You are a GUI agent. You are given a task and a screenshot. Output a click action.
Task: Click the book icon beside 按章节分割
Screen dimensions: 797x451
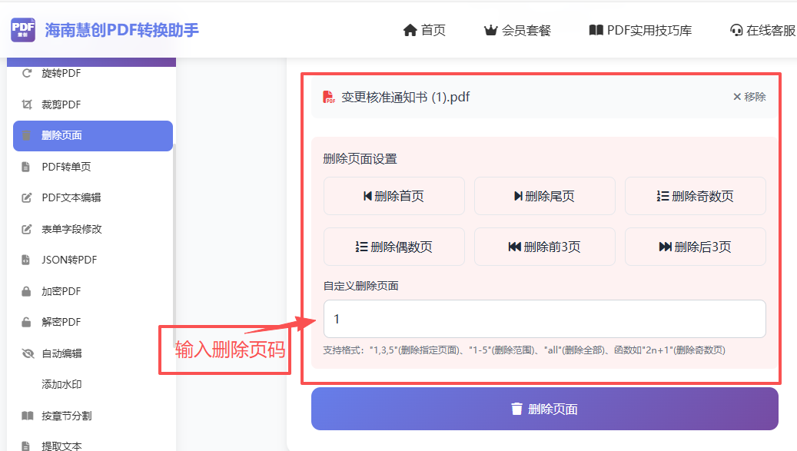click(28, 416)
